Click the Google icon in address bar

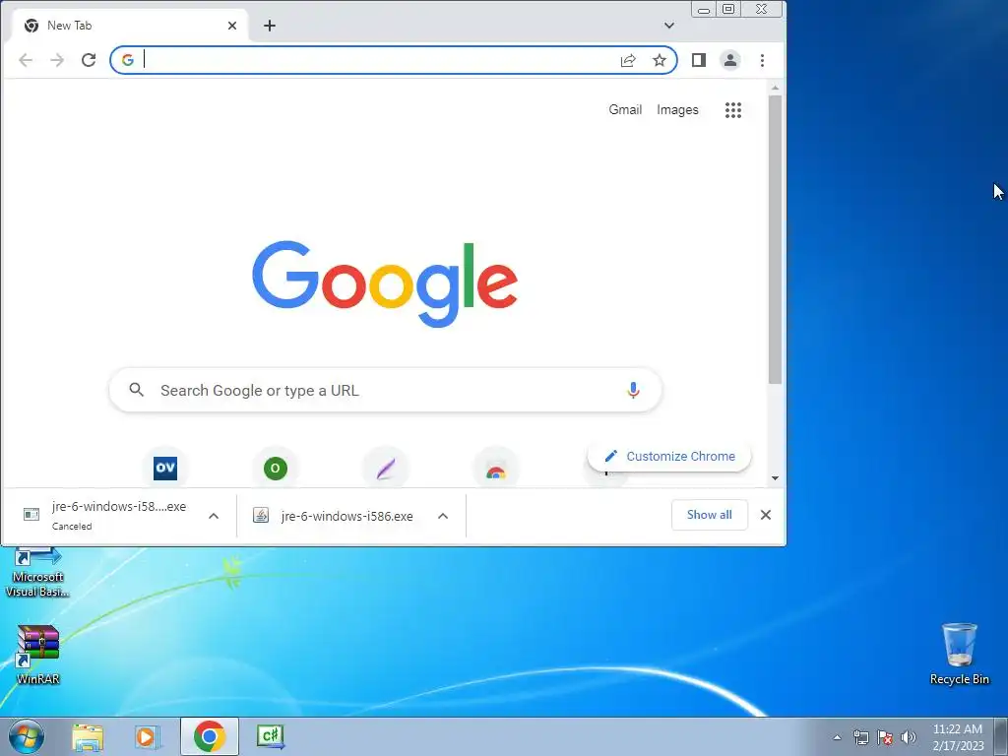click(128, 60)
